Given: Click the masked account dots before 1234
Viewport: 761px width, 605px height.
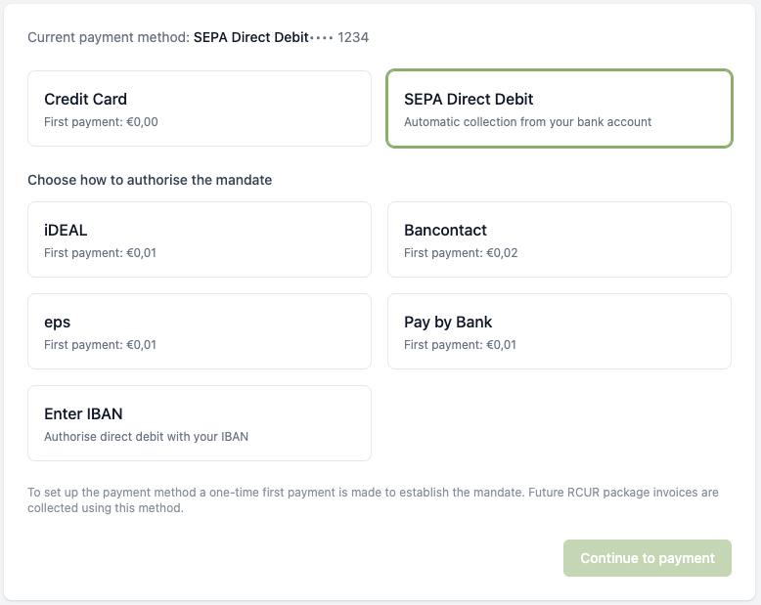Looking at the screenshot, I should click(321, 38).
